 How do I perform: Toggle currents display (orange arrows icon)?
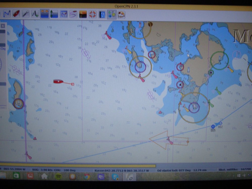[x=45, y=14]
